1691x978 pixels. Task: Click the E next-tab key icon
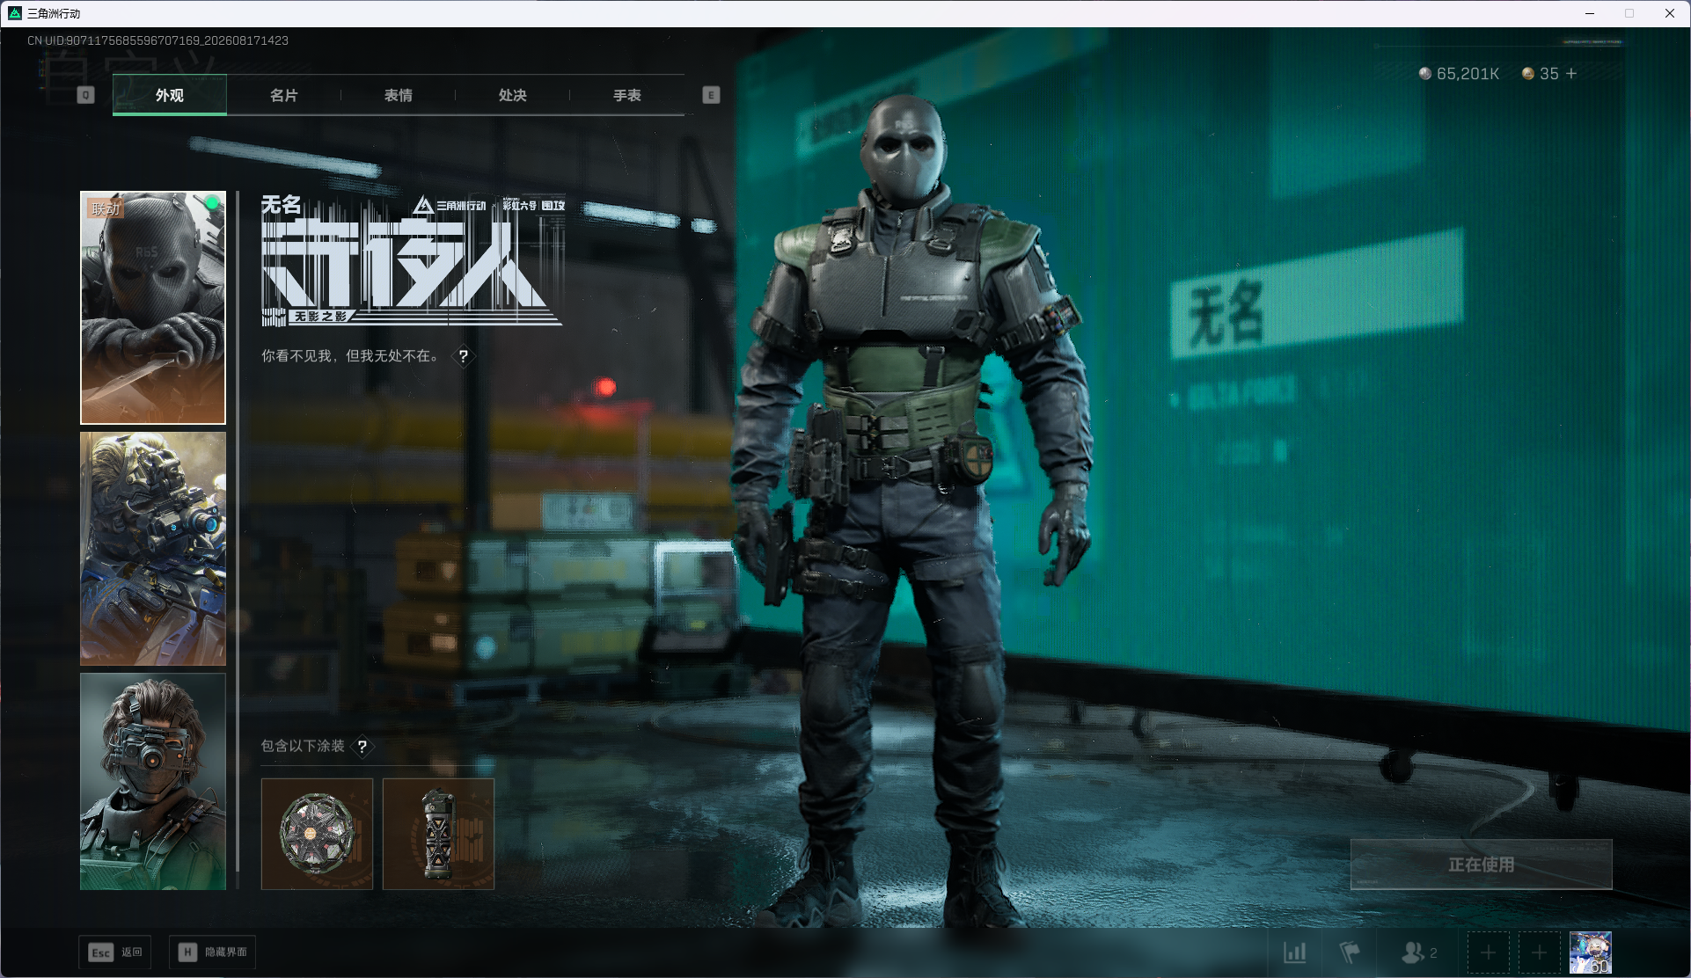pos(712,95)
